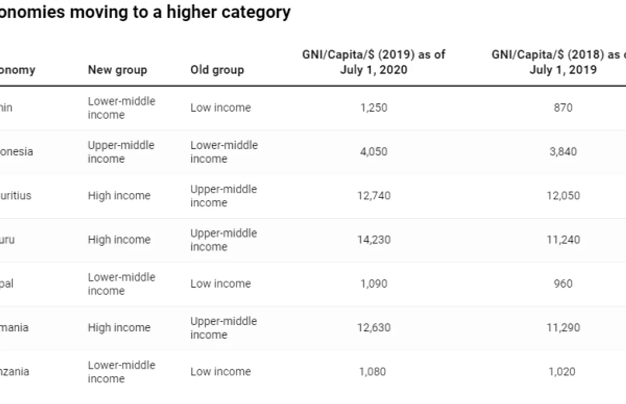Click the 'Old group' column header
The width and height of the screenshot is (626, 404).
(217, 69)
